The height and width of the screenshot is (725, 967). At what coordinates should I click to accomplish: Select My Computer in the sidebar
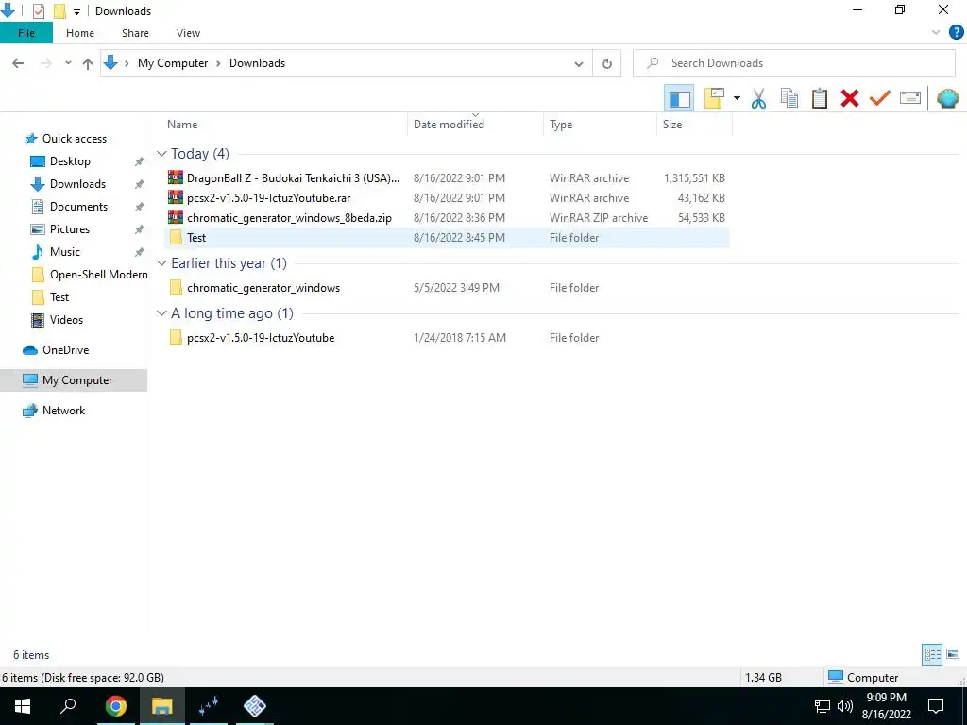[74, 380]
